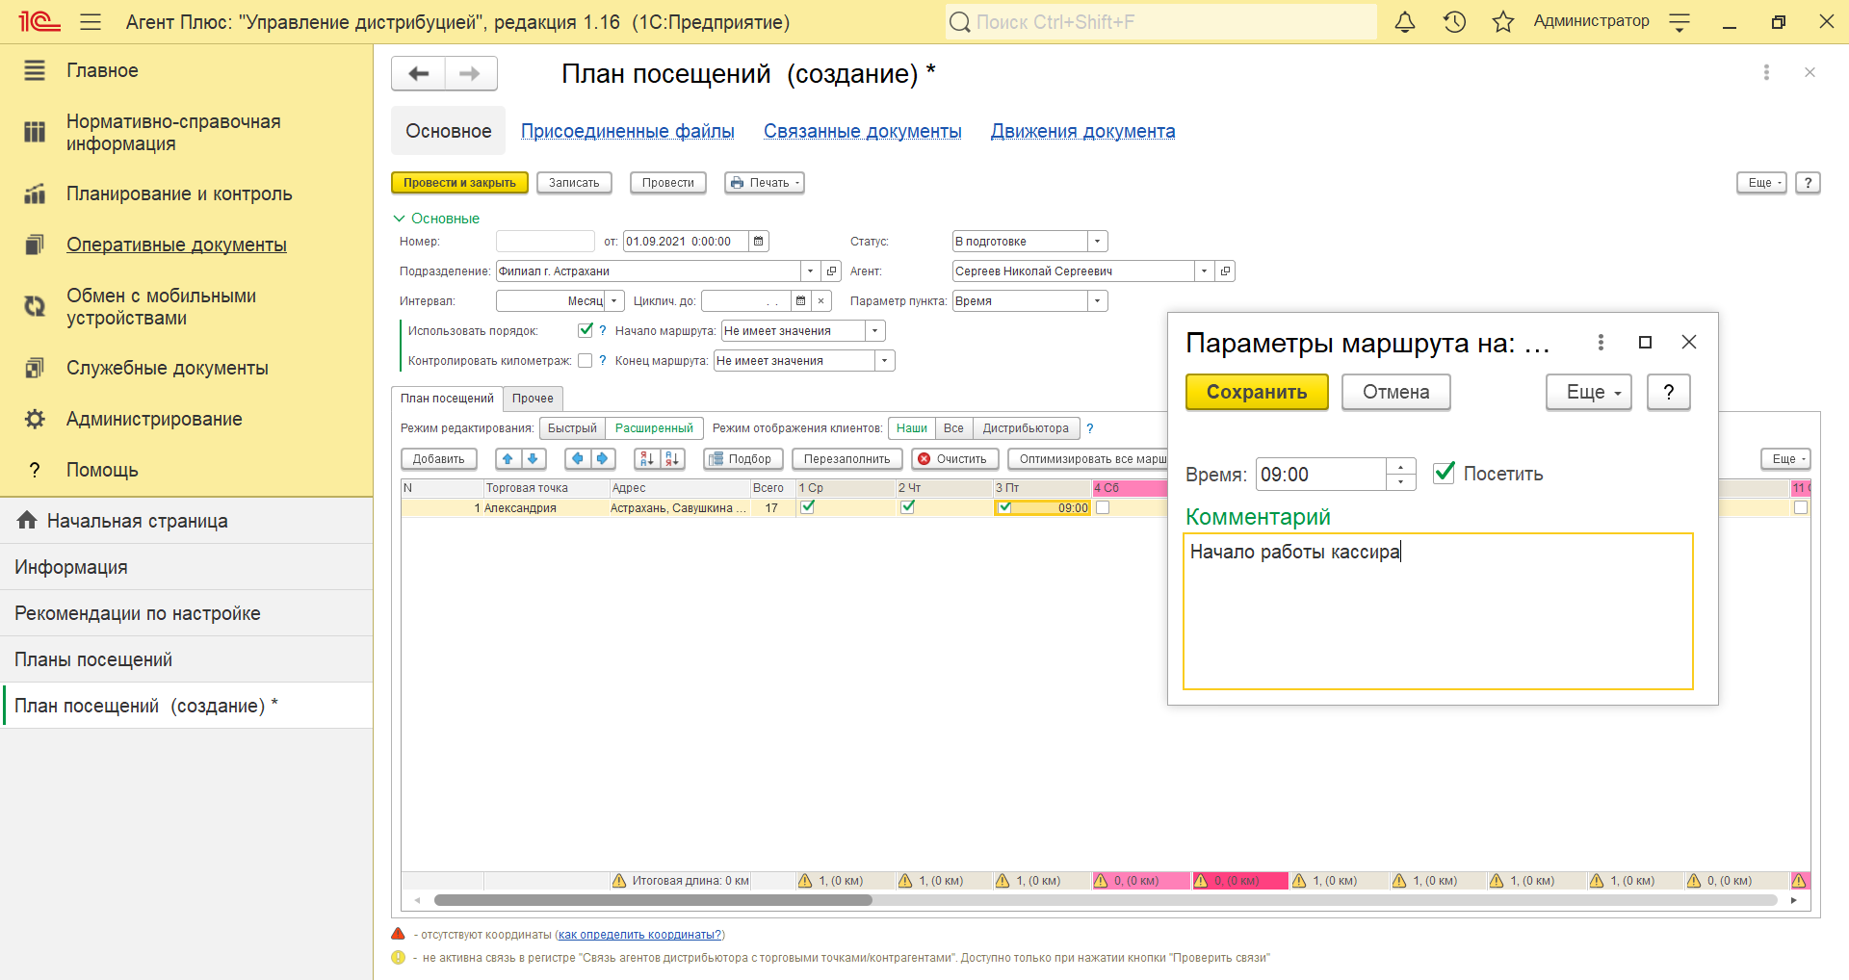The image size is (1849, 980).
Task: Open the selected Подразделение item form icon
Action: [x=831, y=271]
